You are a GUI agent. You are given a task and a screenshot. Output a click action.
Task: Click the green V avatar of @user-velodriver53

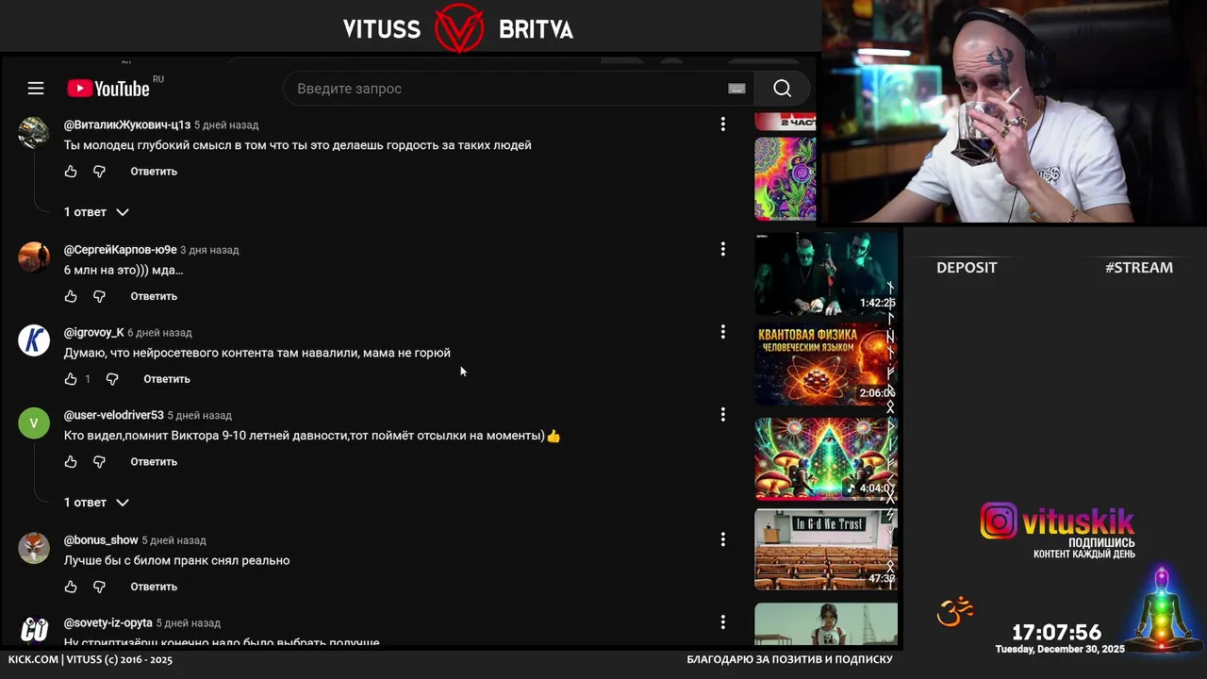coord(34,422)
